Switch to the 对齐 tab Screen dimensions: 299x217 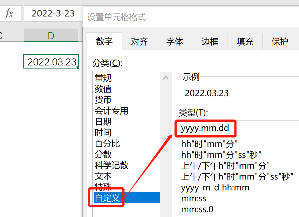pyautogui.click(x=139, y=41)
